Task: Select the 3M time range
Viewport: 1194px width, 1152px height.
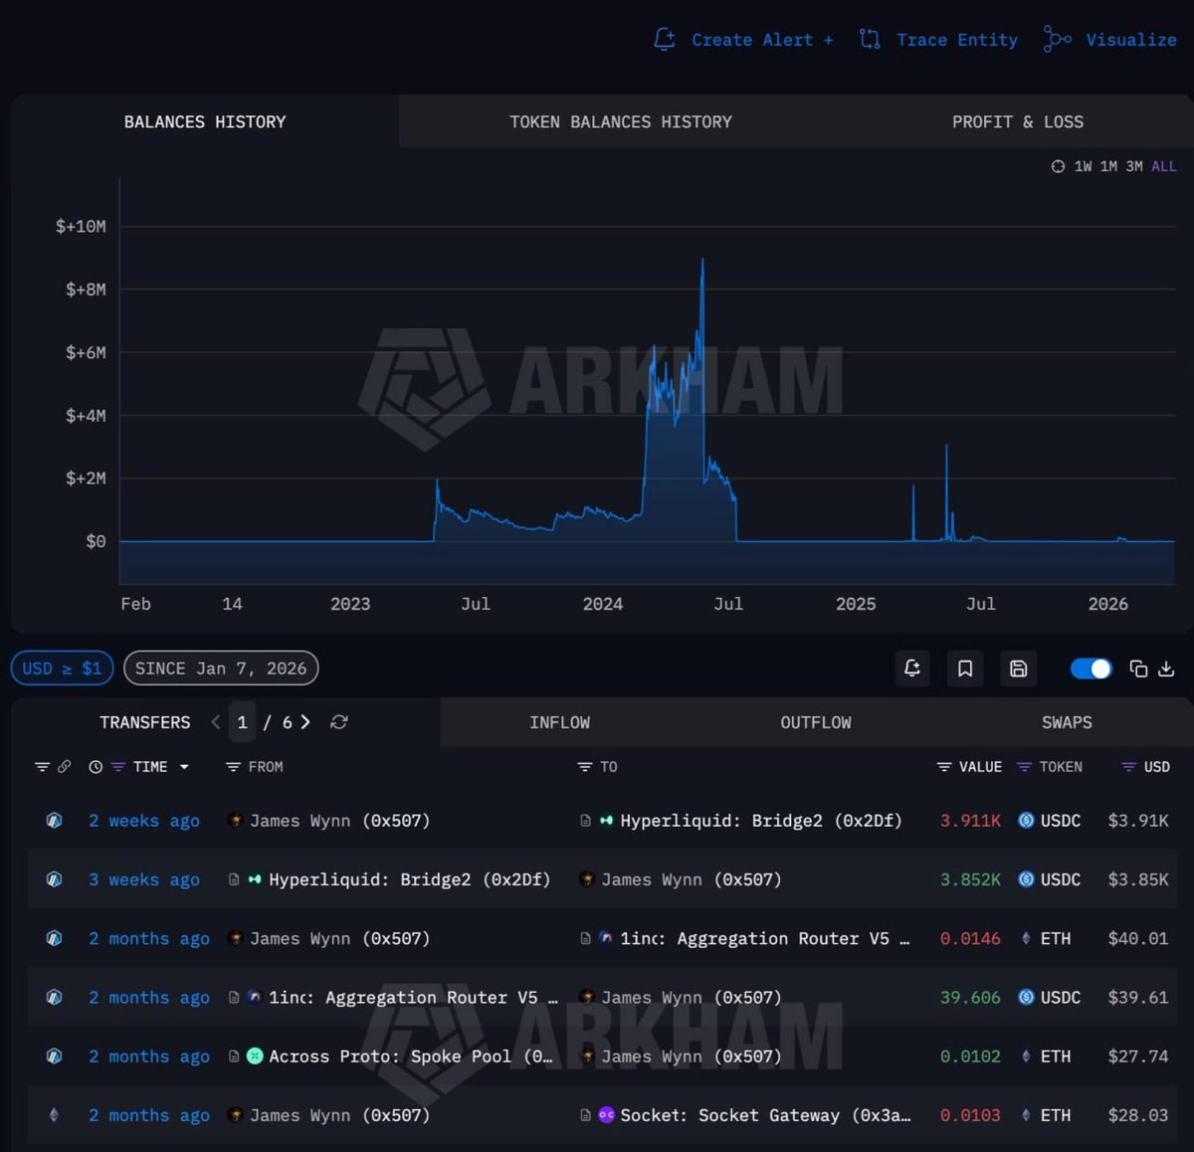Action: [x=1134, y=166]
